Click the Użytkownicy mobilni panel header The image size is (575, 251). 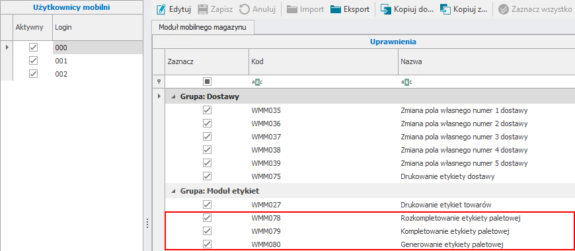point(71,7)
